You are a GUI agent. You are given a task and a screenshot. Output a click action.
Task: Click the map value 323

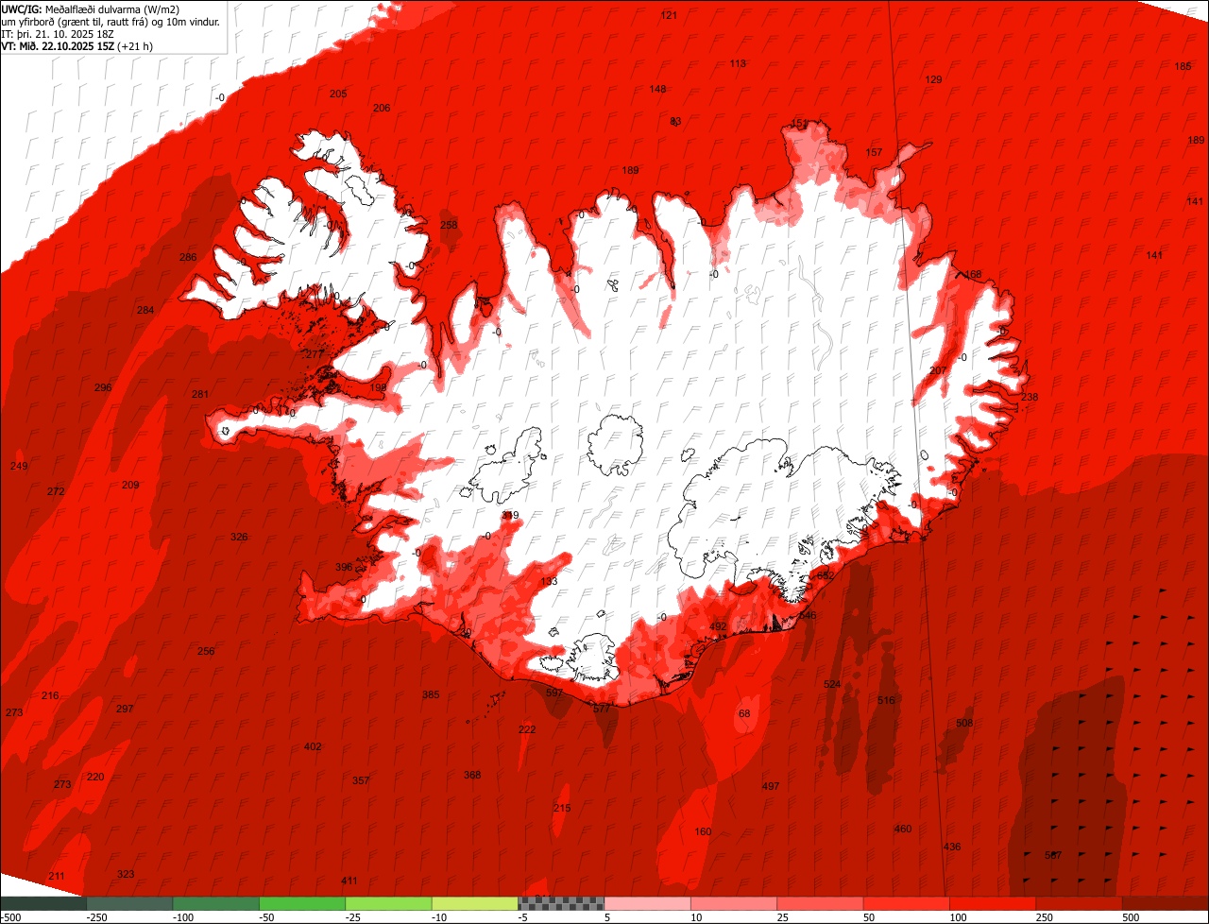pos(126,874)
